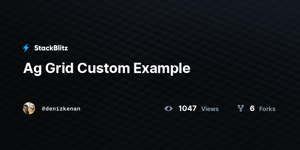Click the bearded person in the avatar
The height and width of the screenshot is (150, 300).
coord(26,108)
